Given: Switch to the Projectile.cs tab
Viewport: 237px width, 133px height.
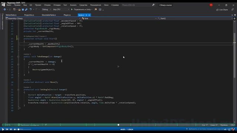Looking at the screenshot, I should click(x=29, y=15).
